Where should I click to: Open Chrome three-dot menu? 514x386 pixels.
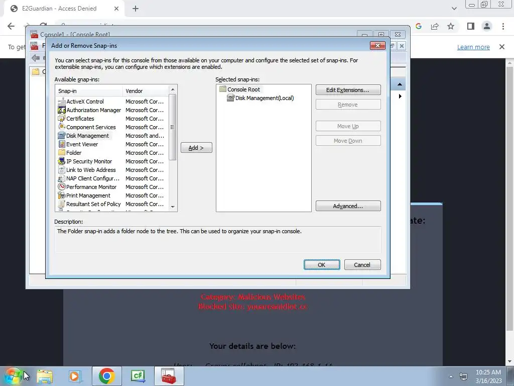point(503,26)
